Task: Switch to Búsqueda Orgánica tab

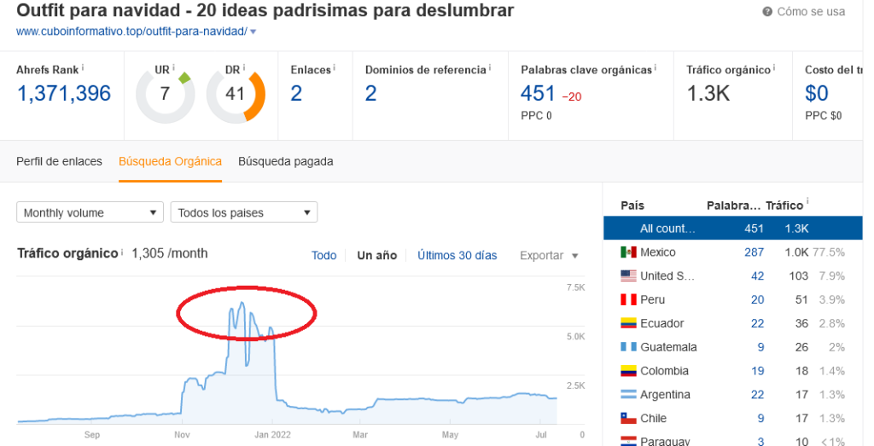Action: coord(170,161)
